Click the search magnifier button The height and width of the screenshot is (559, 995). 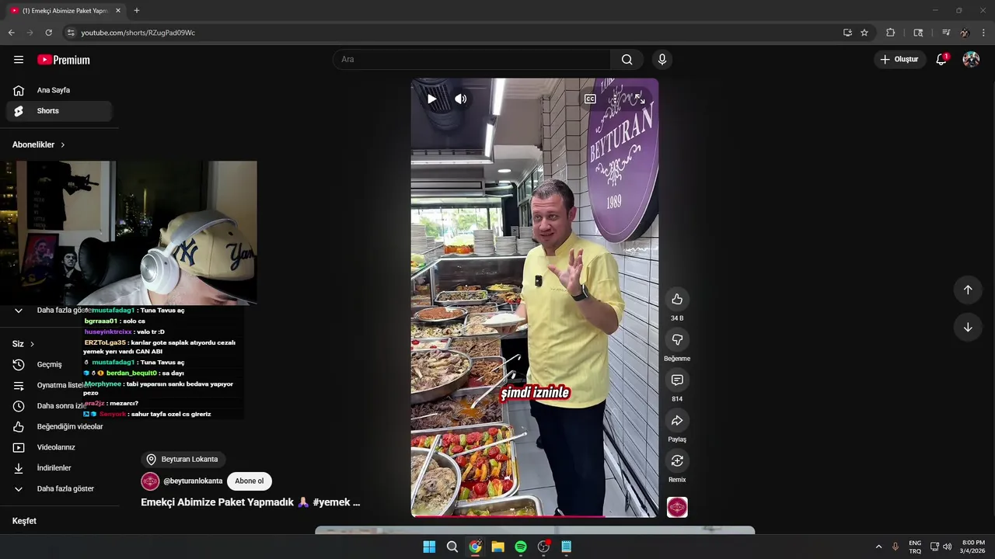tap(627, 60)
